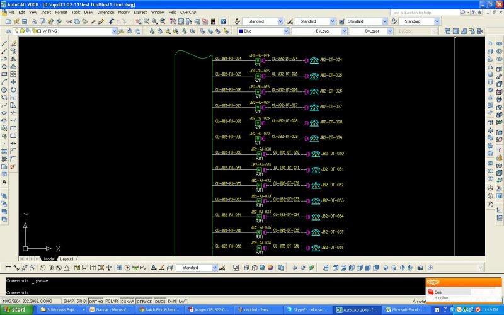This screenshot has height=315, width=504.
Task: Toggle LWT lineweight display
Action: click(183, 301)
